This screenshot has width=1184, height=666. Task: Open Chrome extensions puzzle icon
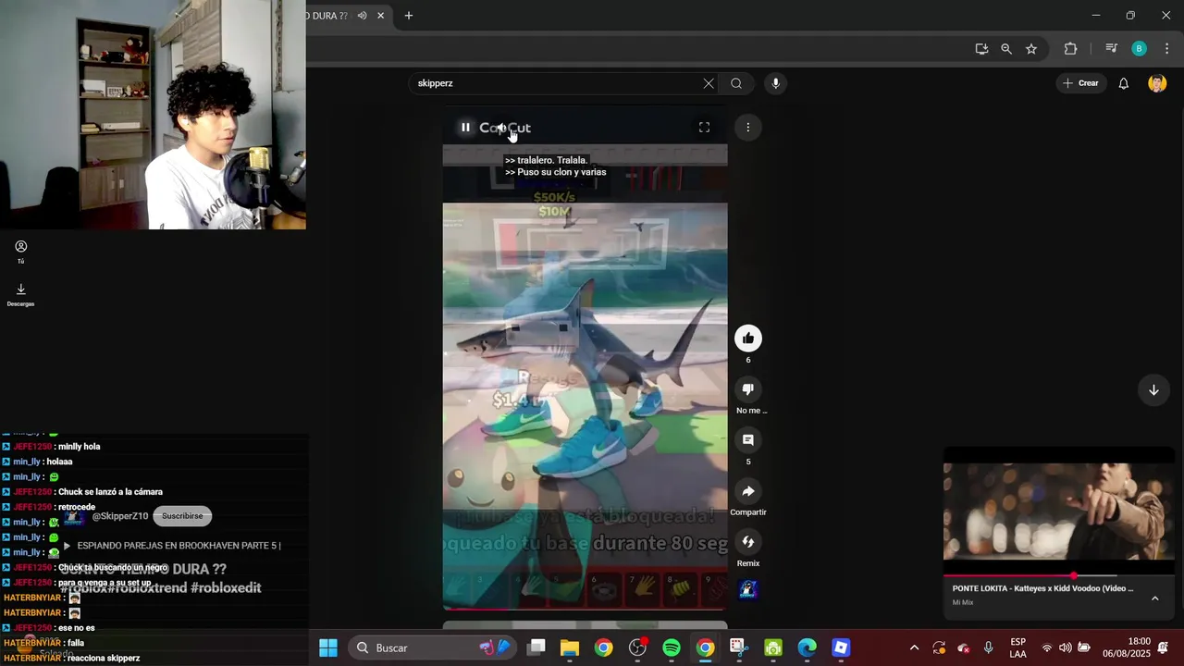(1070, 49)
